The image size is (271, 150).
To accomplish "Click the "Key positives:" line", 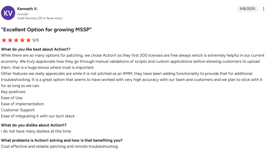I will 13,92.
